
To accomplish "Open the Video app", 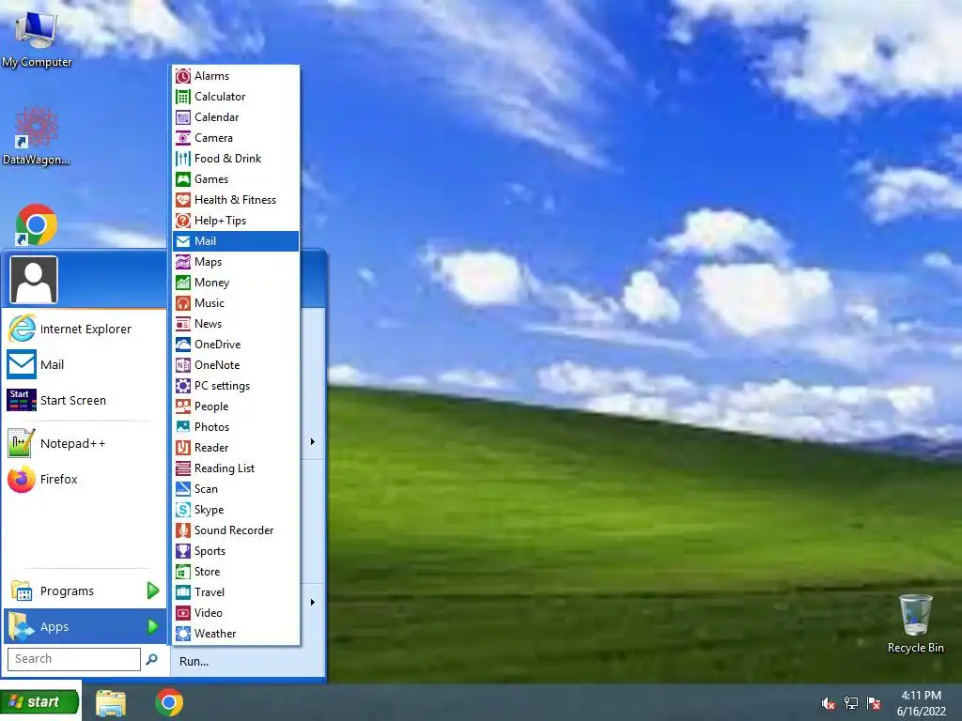I will tap(236, 612).
